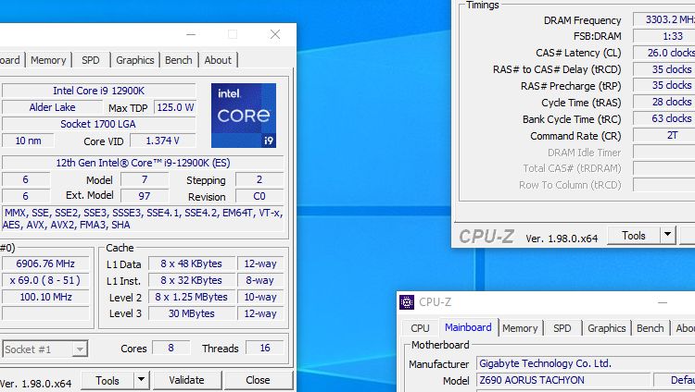Click the Z690 AORUS TACHYON model field
Screen dimensions: 695x392
562,380
